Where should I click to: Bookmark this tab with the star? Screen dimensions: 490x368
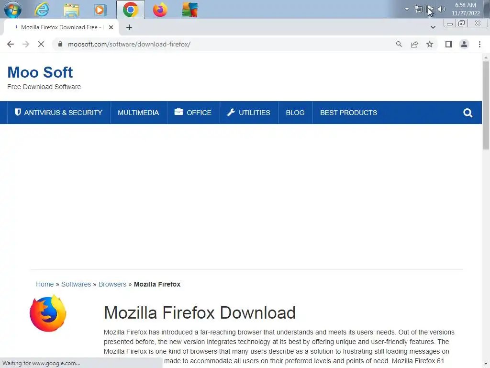point(430,44)
